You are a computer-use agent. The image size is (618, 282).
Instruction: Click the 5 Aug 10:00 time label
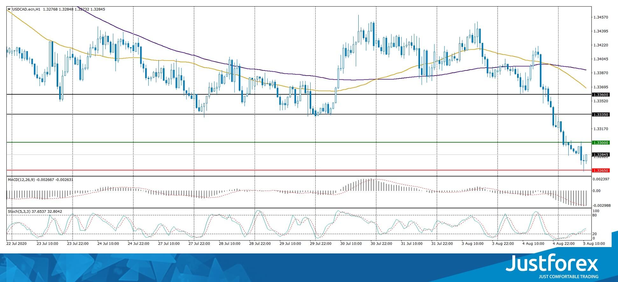pyautogui.click(x=594, y=244)
